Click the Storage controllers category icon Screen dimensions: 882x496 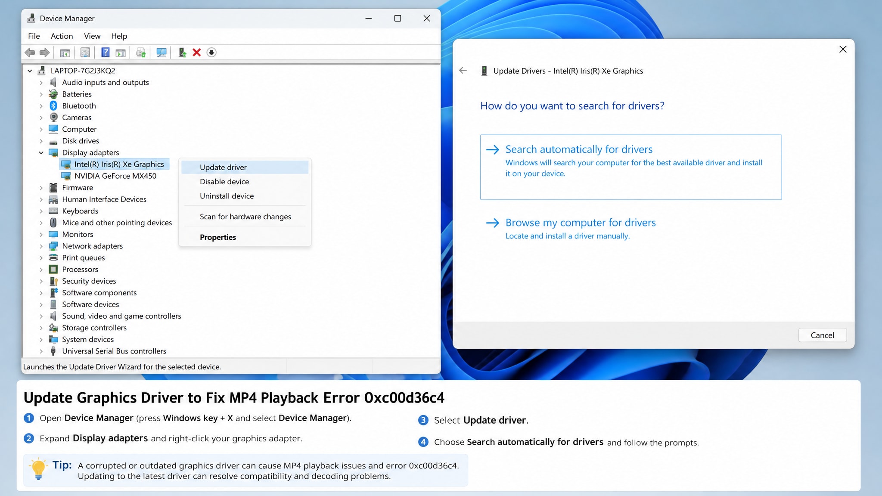(53, 328)
